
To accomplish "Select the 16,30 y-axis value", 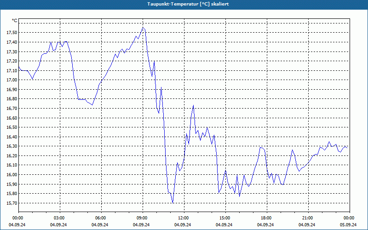I will click(x=11, y=146).
